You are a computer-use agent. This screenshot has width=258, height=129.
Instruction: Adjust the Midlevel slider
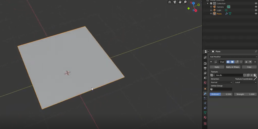pos(221,94)
